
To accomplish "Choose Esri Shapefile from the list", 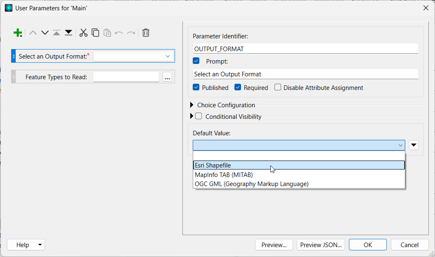I will pyautogui.click(x=299, y=165).
